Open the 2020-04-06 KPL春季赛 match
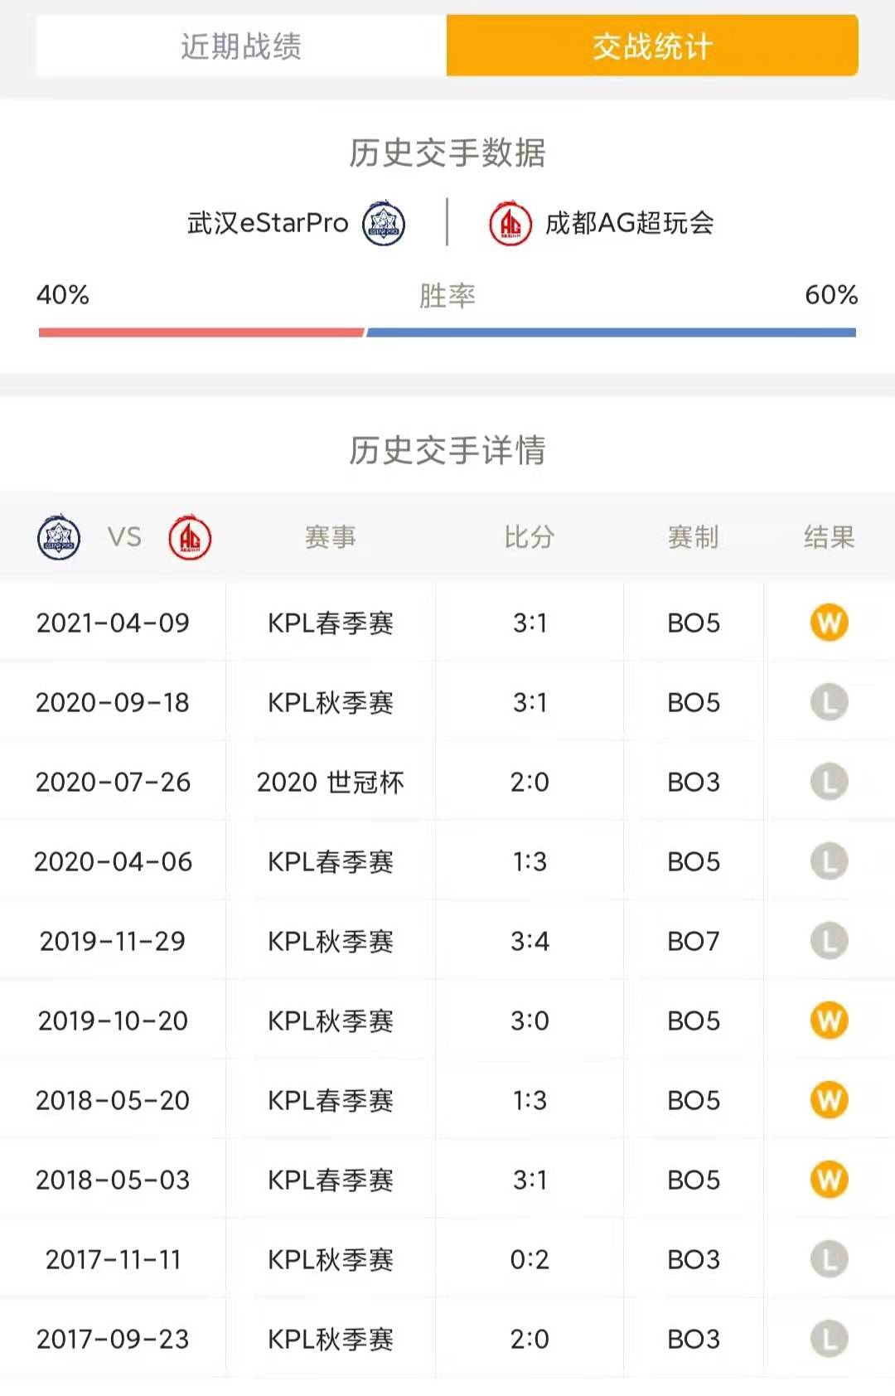 447,861
